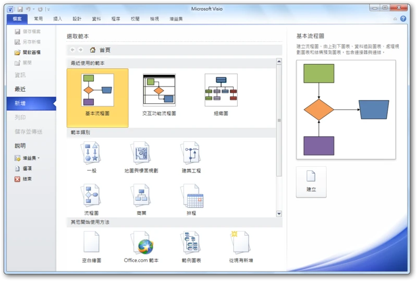Select the 新增 backstage tab
This screenshot has height=281, width=417.
point(31,103)
